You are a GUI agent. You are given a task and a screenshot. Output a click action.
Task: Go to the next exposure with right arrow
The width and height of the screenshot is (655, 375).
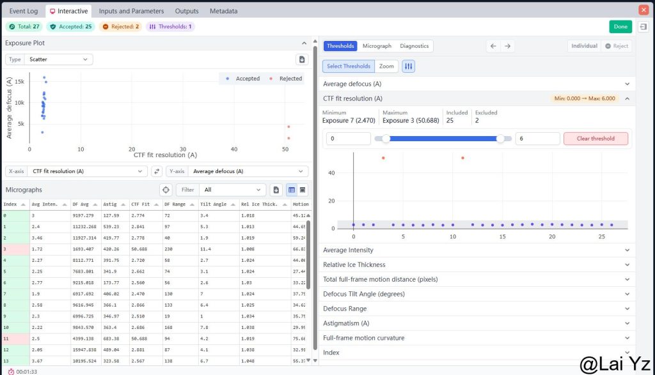[507, 46]
